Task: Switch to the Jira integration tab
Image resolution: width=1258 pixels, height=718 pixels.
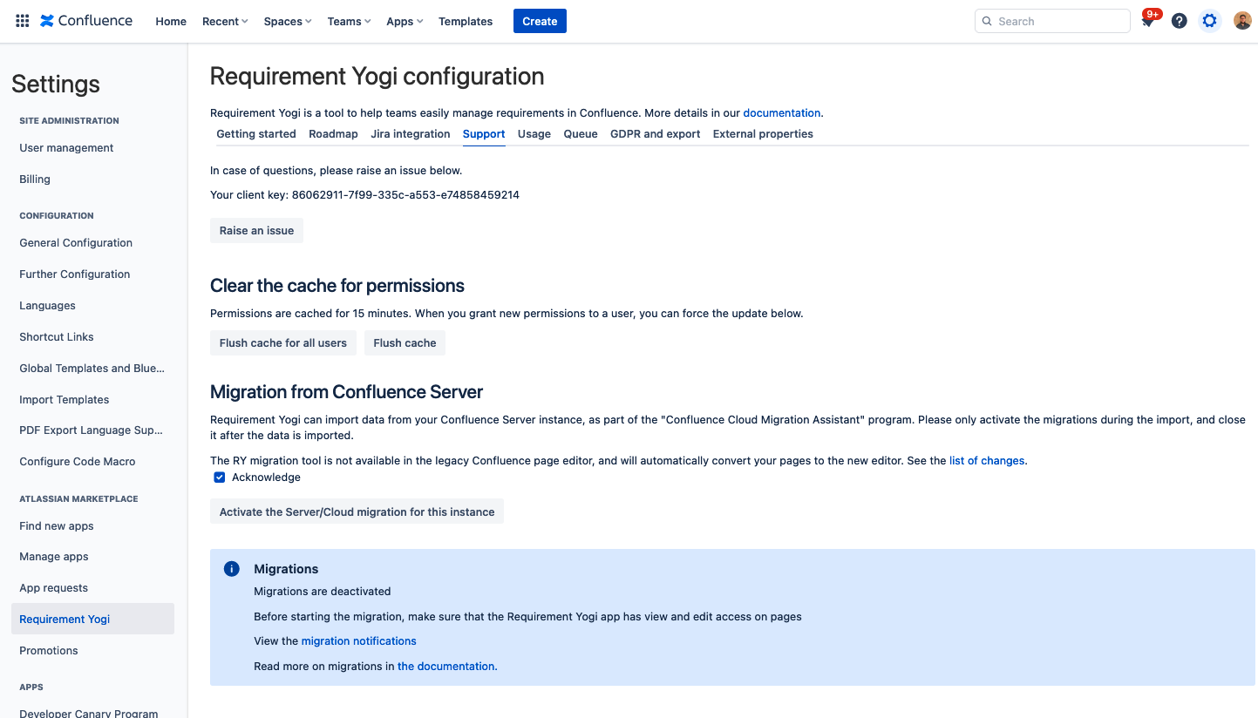Action: click(x=411, y=133)
